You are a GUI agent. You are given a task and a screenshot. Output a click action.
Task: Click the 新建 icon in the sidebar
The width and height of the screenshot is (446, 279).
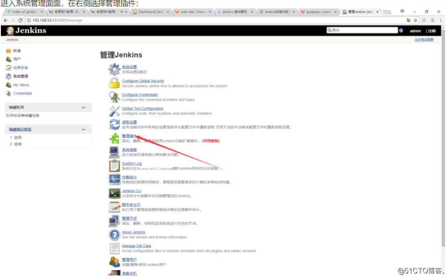click(x=8, y=51)
